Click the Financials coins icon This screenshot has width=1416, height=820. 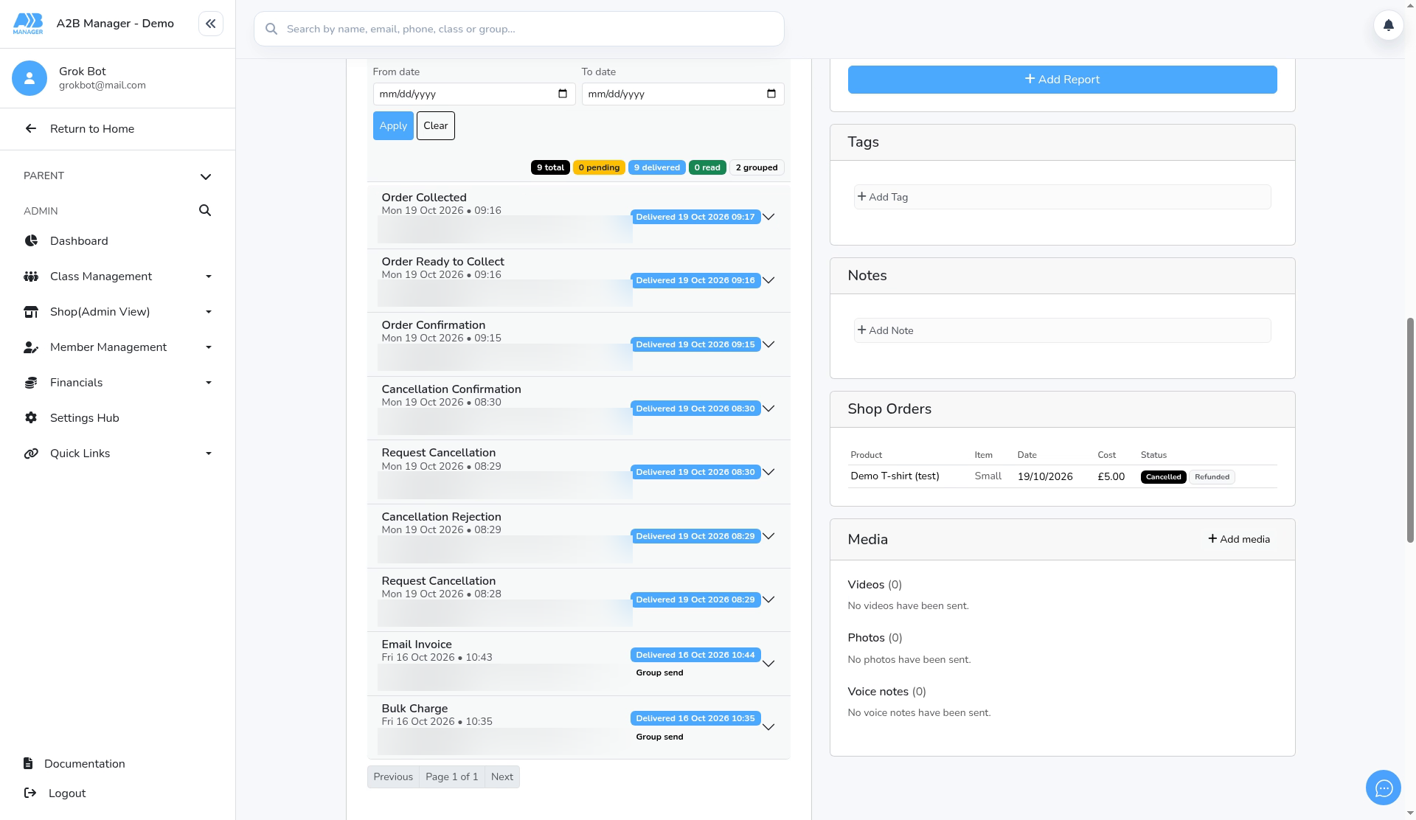click(31, 383)
